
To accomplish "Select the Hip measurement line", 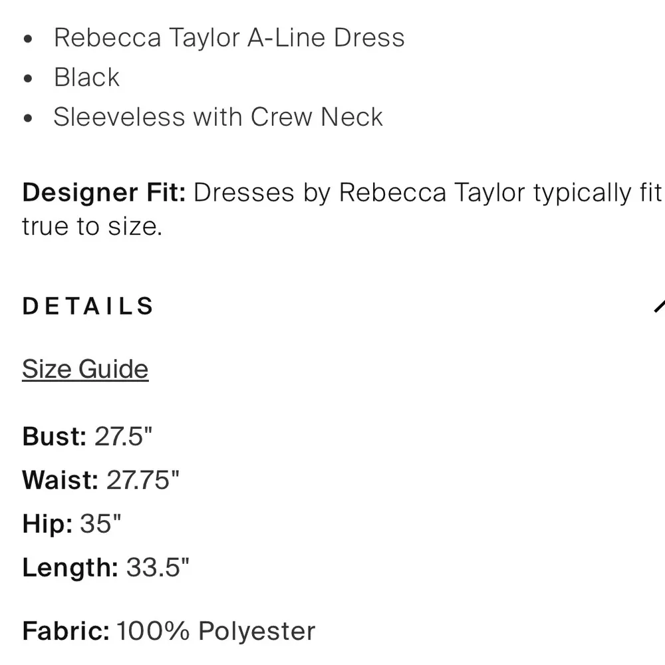I will (72, 524).
